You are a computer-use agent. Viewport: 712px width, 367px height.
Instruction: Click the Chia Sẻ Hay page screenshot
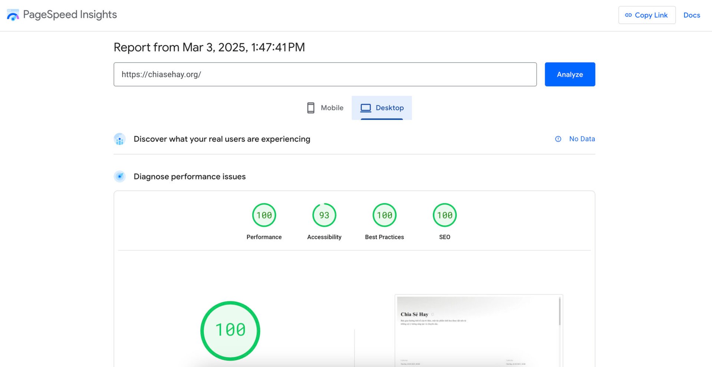tap(477, 330)
